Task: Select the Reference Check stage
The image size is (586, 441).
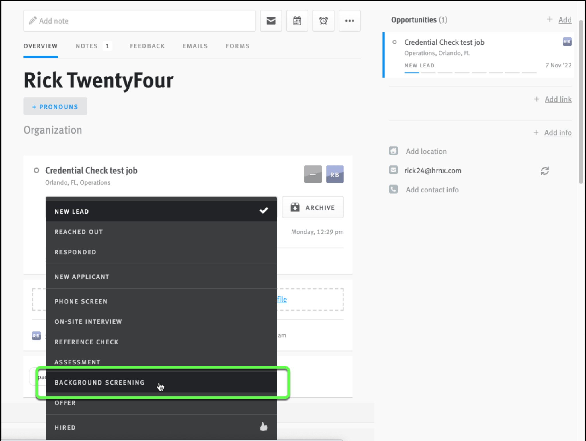Action: [x=161, y=342]
